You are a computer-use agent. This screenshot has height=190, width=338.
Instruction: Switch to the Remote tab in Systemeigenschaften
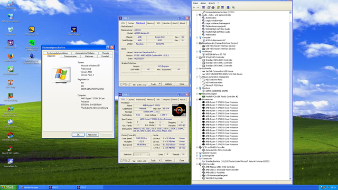point(106,53)
